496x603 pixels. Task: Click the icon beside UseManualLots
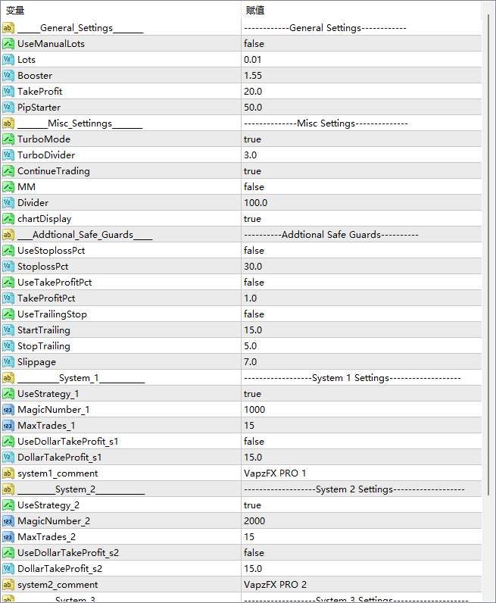8,44
